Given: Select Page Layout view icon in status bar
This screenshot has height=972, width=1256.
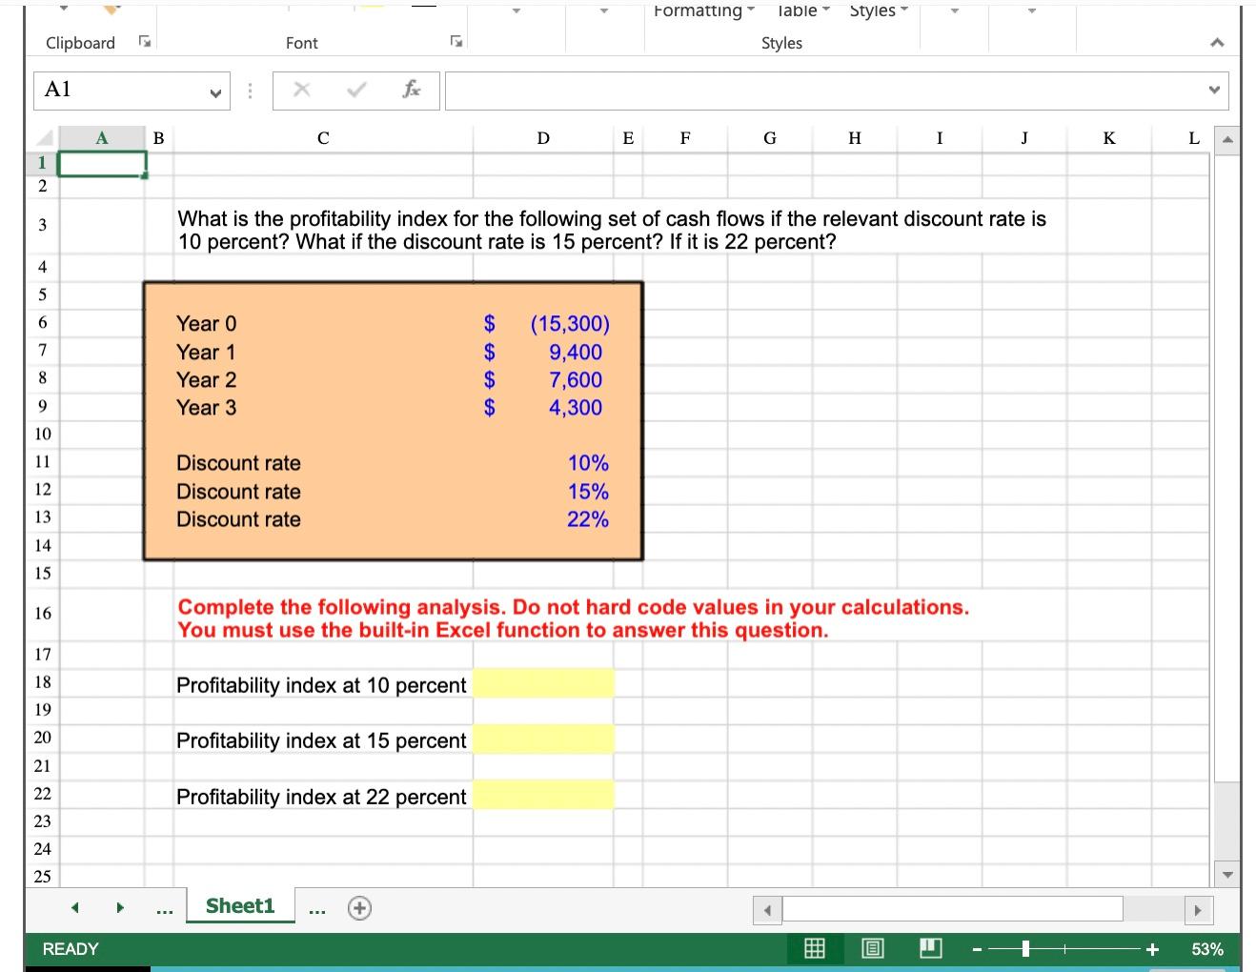Looking at the screenshot, I should coord(871,947).
